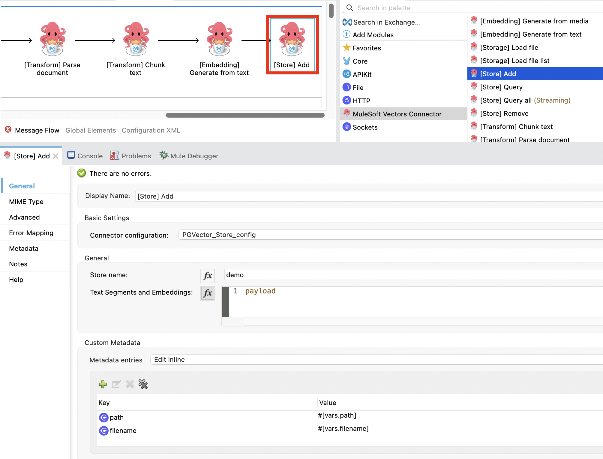This screenshot has width=603, height=459.
Task: Click the #[vars.path] value cell
Action: coord(337,415)
